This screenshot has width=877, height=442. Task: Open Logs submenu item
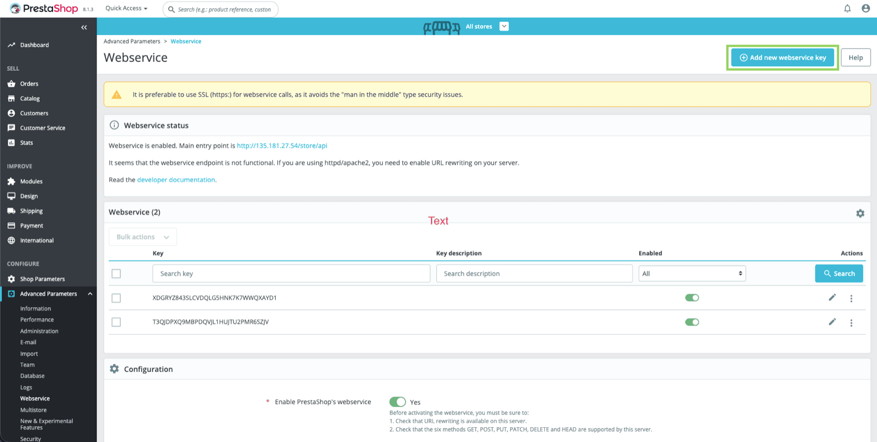(26, 388)
